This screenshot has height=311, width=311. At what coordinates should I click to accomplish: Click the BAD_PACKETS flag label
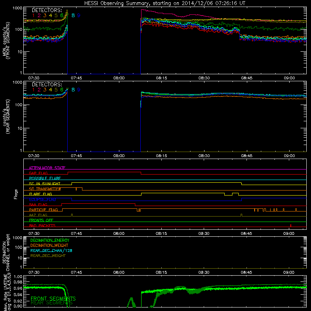pos(42,226)
